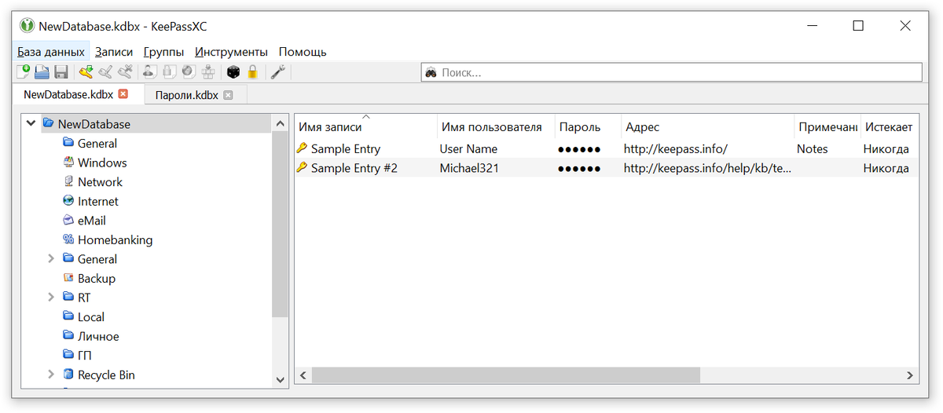The width and height of the screenshot is (943, 413).
Task: Select the NewDatabase root group label
Action: click(94, 123)
